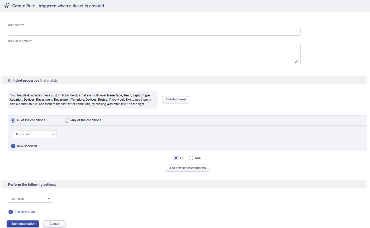This screenshot has height=228, width=370.
Task: Click the Rule Description resize handle
Action: pos(296,62)
